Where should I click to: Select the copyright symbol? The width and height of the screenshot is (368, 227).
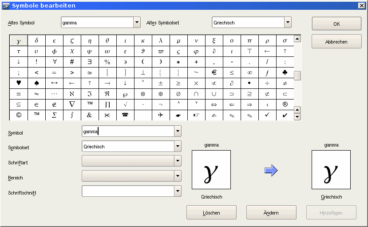(x=19, y=115)
